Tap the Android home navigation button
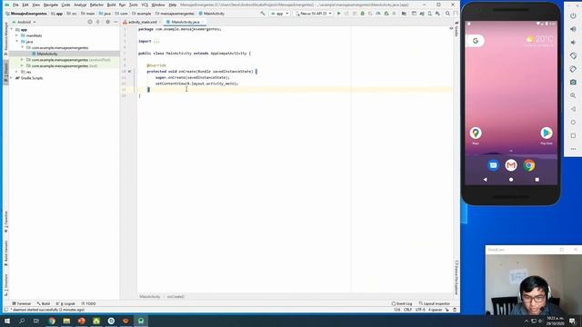 click(x=511, y=180)
